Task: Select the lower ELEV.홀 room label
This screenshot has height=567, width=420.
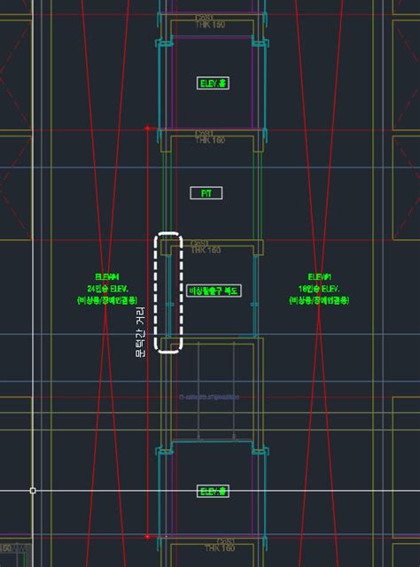Action: 213,491
